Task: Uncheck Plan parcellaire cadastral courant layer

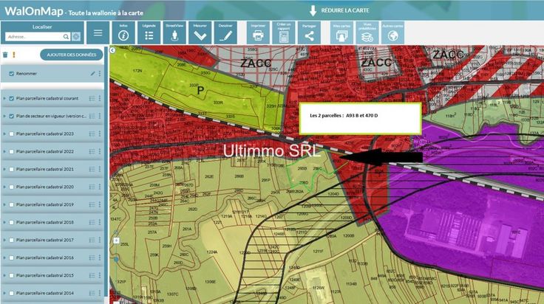Action: 12,98
